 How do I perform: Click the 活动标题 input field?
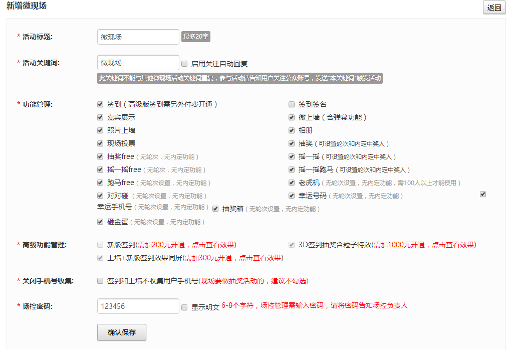(x=138, y=37)
